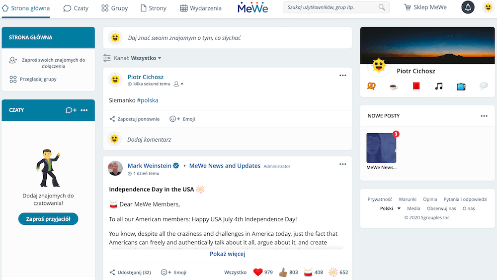Click the thumbs up reaction with 803
This screenshot has height=280, width=497.
[x=288, y=272]
